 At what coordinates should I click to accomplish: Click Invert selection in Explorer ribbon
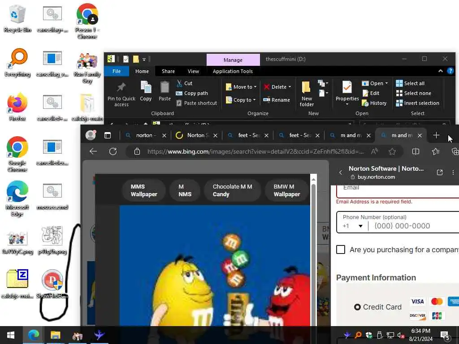pos(417,103)
